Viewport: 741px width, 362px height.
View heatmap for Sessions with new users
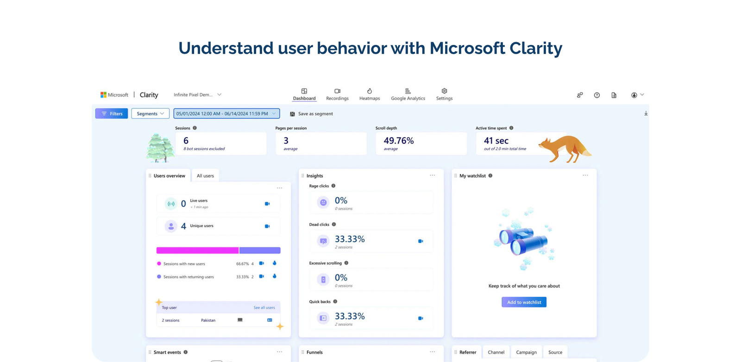point(275,263)
